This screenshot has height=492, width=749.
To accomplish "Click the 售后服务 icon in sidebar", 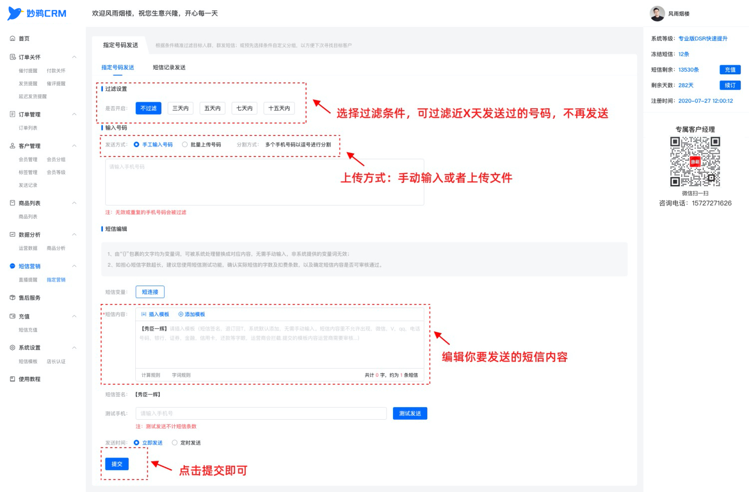I will coord(12,298).
